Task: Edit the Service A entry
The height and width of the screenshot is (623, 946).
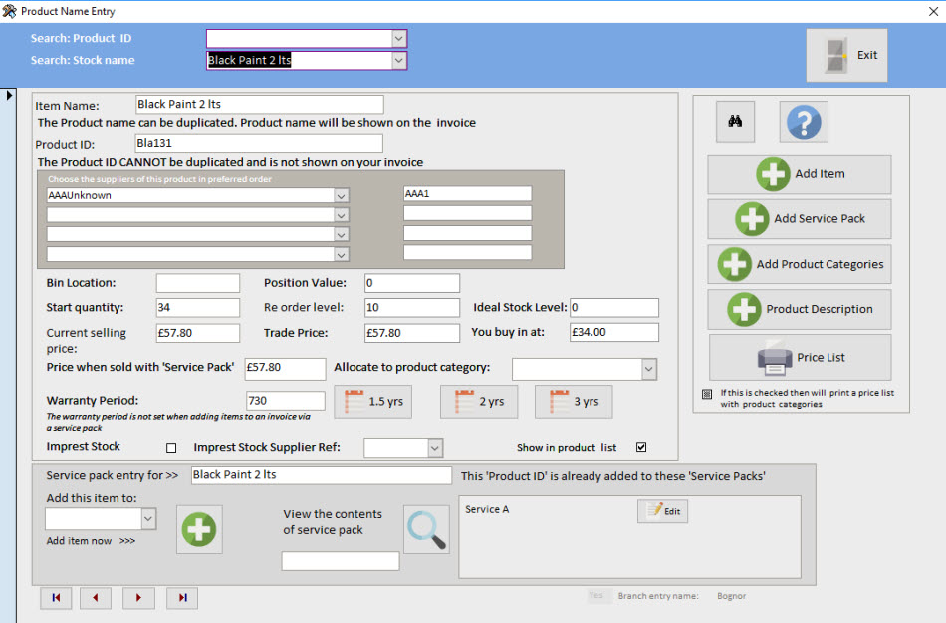Action: 662,511
